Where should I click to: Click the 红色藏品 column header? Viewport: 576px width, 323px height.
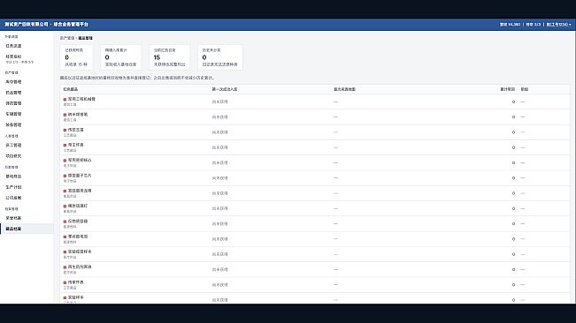71,89
